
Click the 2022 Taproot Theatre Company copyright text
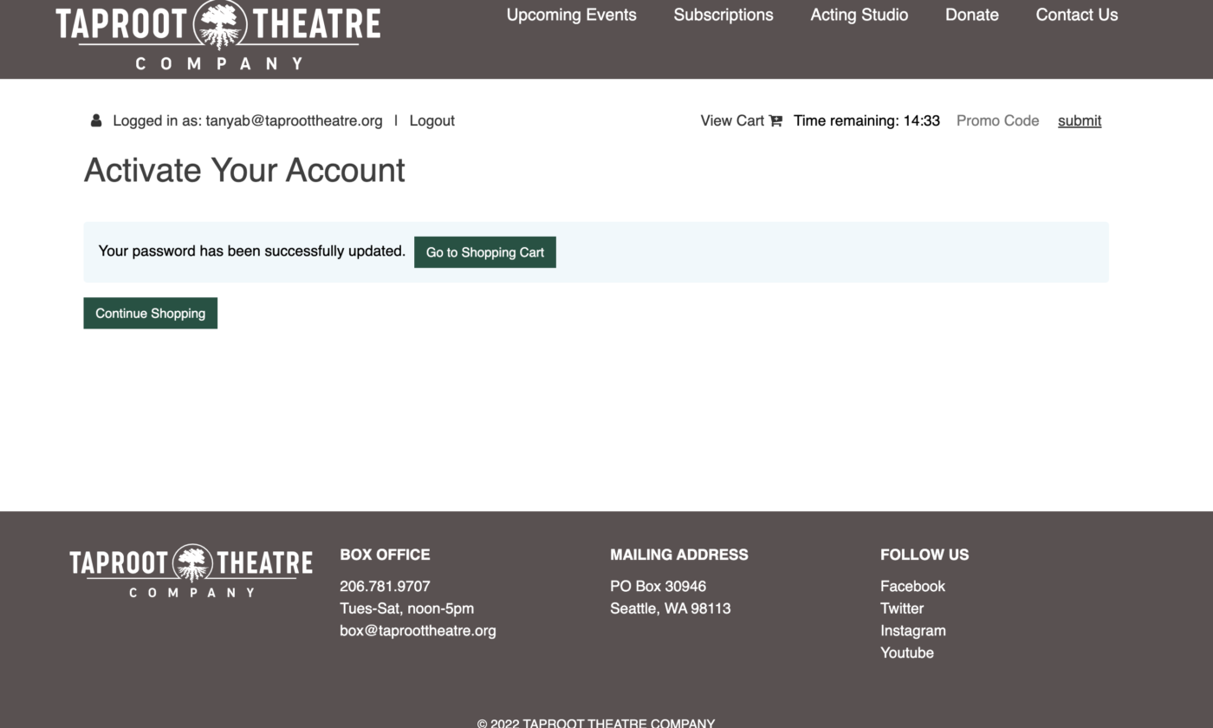tap(596, 723)
